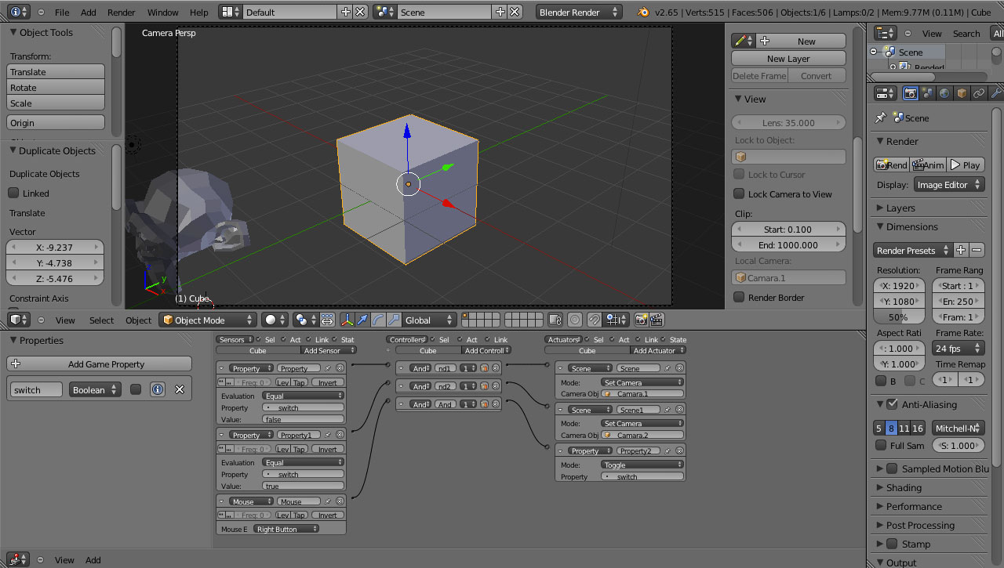Open the Render menu in top bar
The image size is (1004, 568).
click(121, 13)
